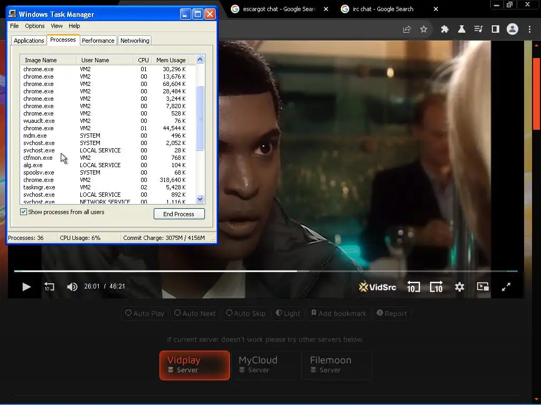Switch to Applications tab
The width and height of the screenshot is (541, 405).
29,41
